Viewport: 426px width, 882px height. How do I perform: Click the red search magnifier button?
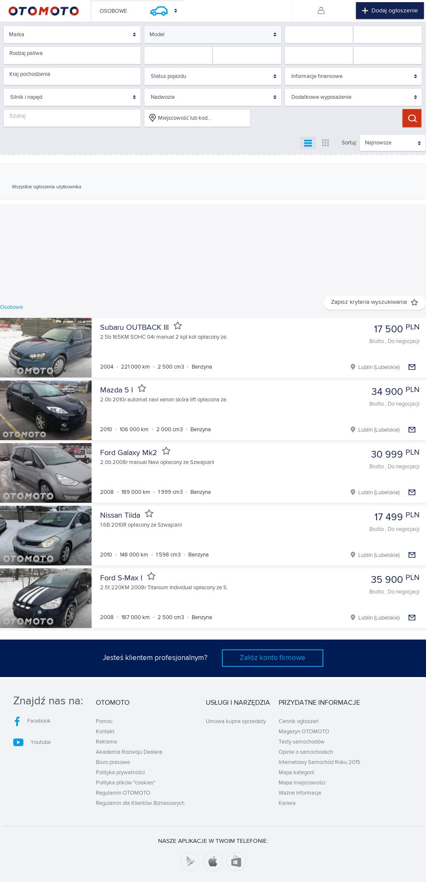click(412, 118)
